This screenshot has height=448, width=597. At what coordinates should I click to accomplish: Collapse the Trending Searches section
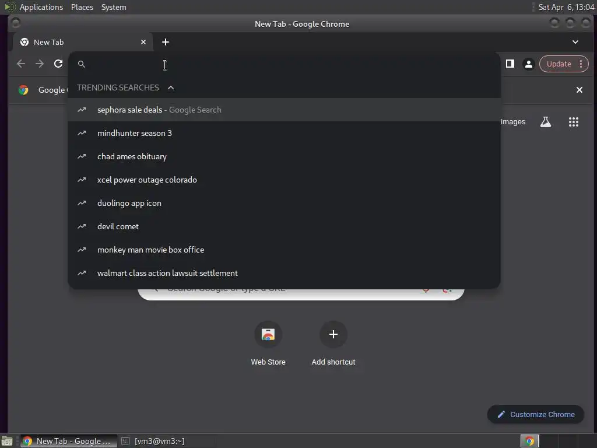click(171, 87)
